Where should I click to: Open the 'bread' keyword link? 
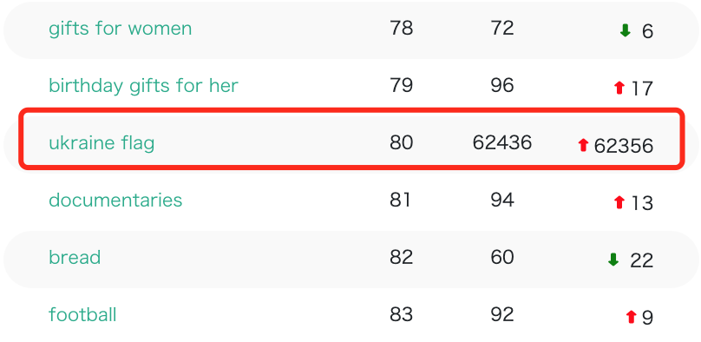click(75, 257)
